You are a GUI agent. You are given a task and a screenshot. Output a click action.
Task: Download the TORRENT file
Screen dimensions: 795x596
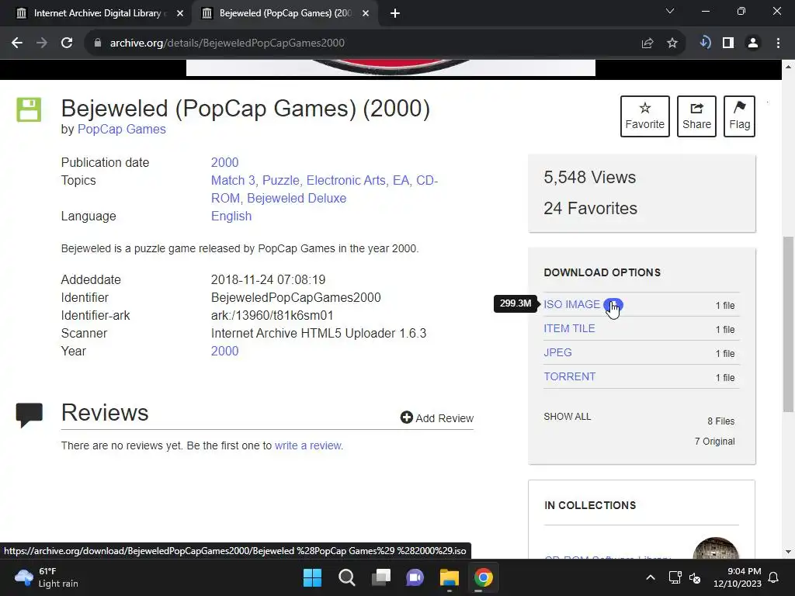(569, 376)
